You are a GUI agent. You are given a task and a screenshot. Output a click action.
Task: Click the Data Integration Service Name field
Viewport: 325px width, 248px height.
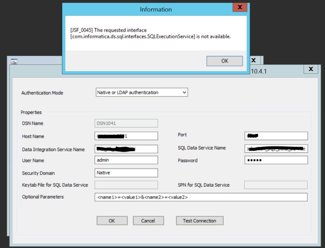tap(126, 149)
